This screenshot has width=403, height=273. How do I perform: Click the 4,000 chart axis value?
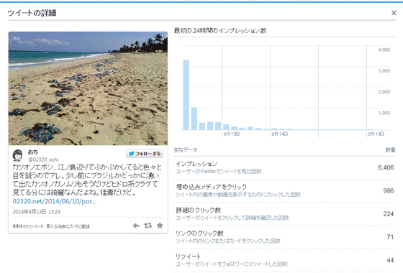(384, 50)
